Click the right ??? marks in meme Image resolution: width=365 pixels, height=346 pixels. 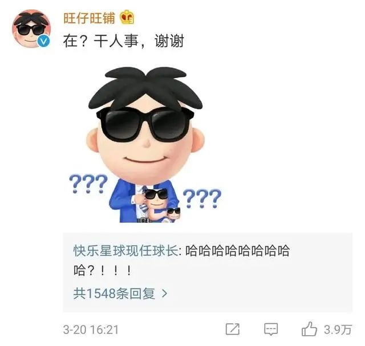point(202,198)
